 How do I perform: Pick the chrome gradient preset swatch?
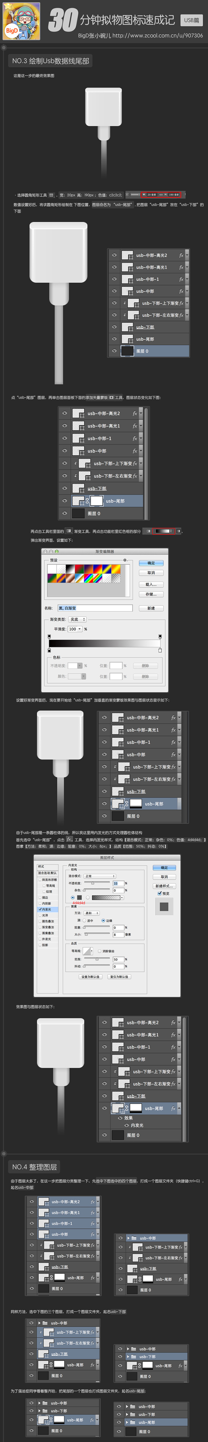pos(80,578)
